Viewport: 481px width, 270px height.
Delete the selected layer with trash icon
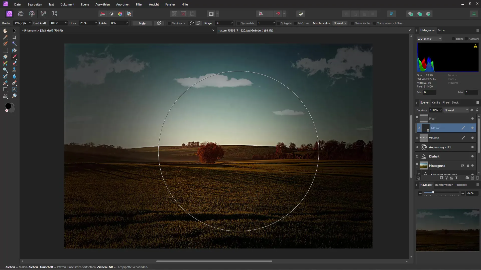coord(477,178)
